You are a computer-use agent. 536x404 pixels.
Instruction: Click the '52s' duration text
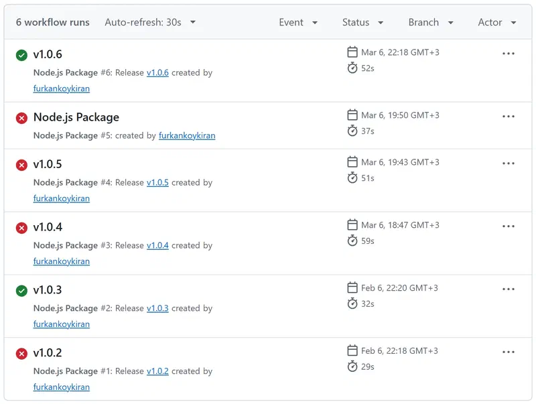(368, 68)
